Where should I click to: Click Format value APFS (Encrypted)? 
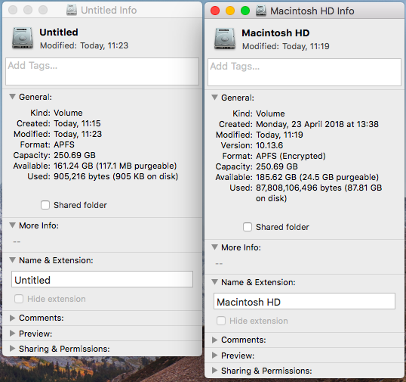(x=291, y=156)
